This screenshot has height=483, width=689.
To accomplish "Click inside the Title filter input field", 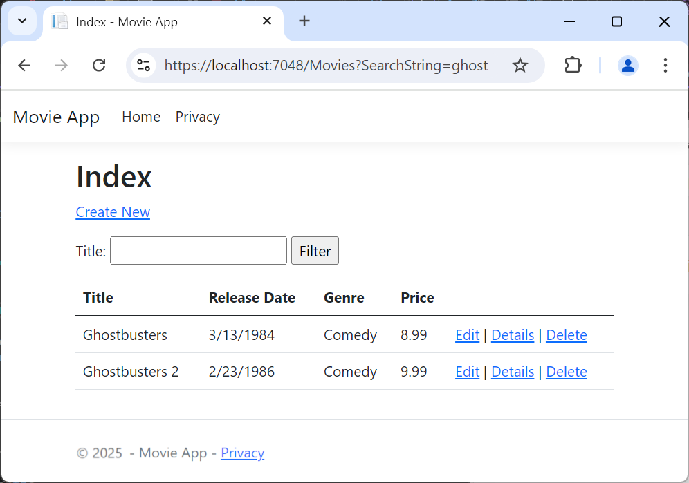I will pyautogui.click(x=198, y=250).
